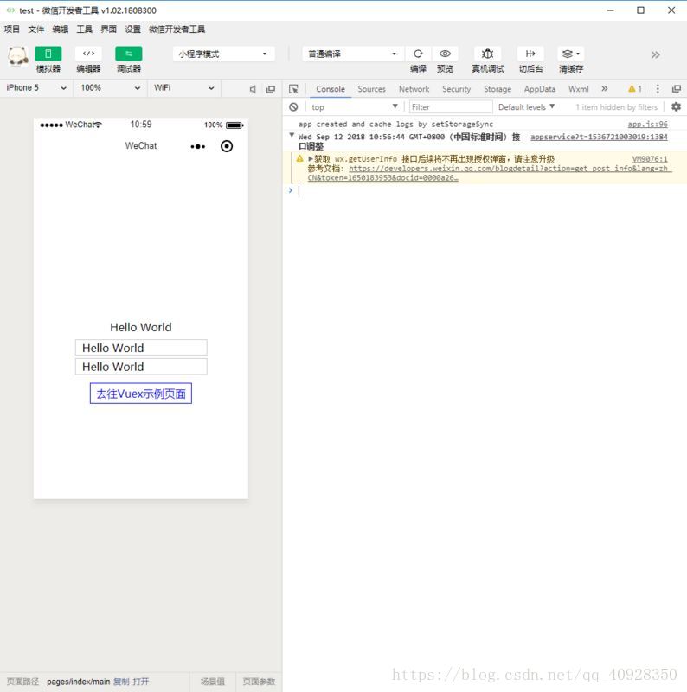Image resolution: width=687 pixels, height=692 pixels.
Task: Switch to the AppData tab
Action: [540, 89]
